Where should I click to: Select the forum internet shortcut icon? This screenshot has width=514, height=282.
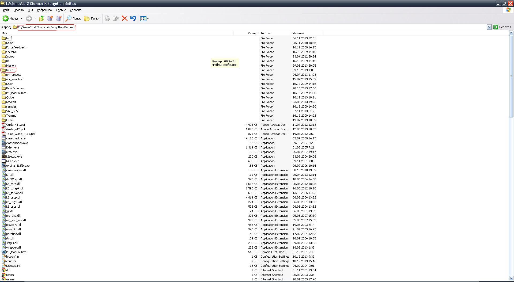[x=4, y=275]
